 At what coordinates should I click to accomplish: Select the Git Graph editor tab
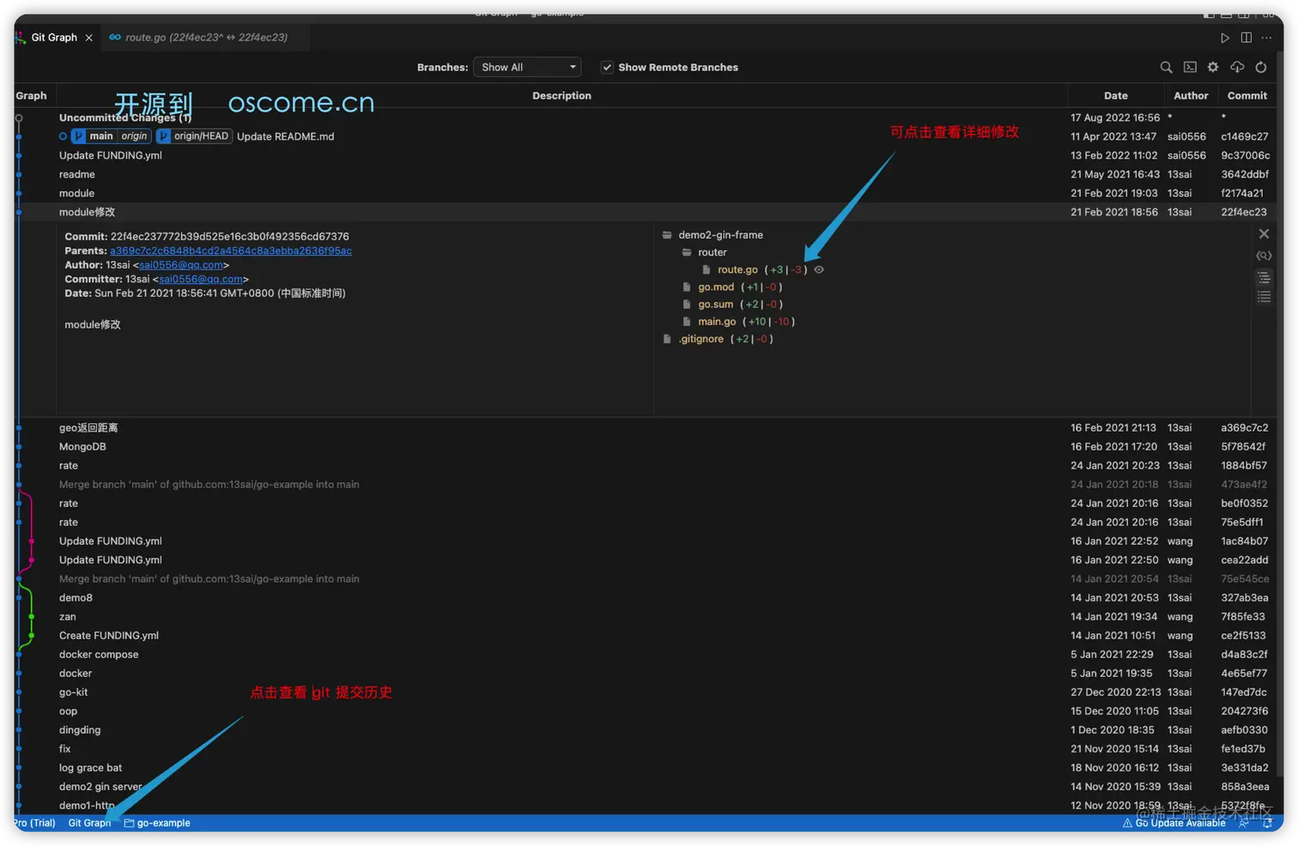[x=52, y=37]
